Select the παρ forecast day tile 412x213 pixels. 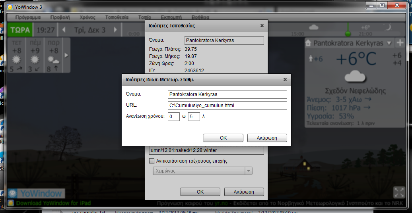click(54, 56)
